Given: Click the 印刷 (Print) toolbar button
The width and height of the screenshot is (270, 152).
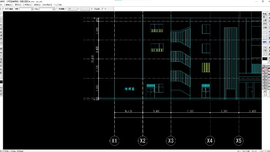Looking at the screenshot, I should (x=265, y=27).
